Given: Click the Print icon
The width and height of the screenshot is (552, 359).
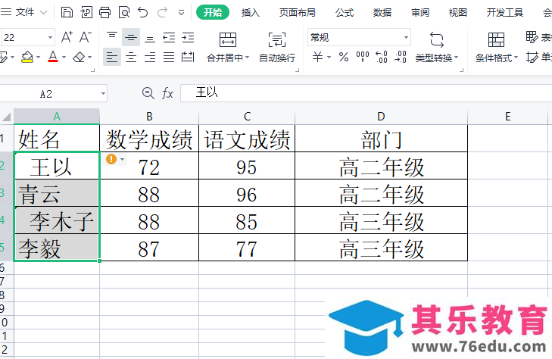Looking at the screenshot, I should point(104,12).
